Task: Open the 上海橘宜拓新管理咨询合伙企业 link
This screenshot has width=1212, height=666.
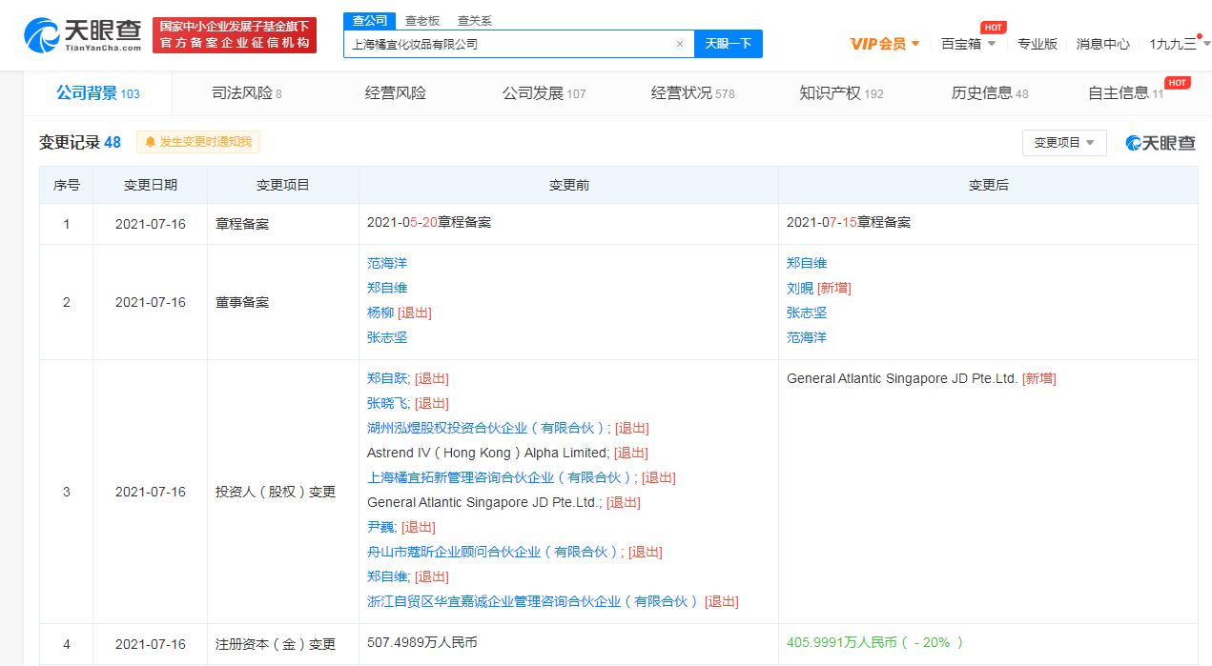Action: tap(501, 477)
